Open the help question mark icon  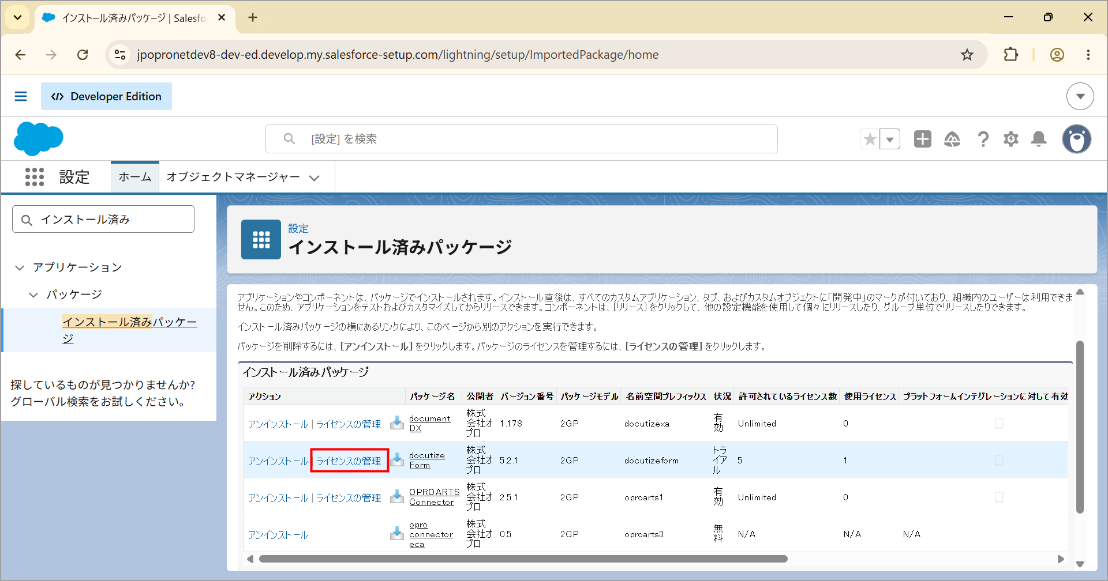click(983, 139)
